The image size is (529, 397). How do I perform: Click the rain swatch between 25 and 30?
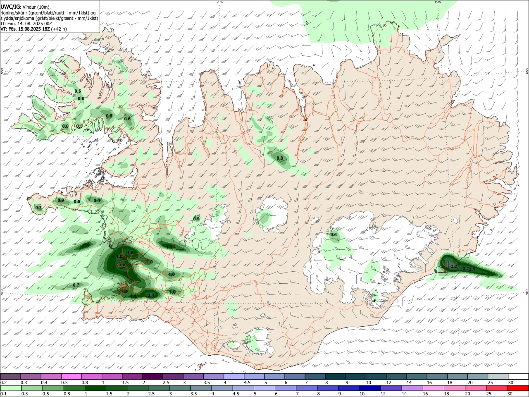497,388
